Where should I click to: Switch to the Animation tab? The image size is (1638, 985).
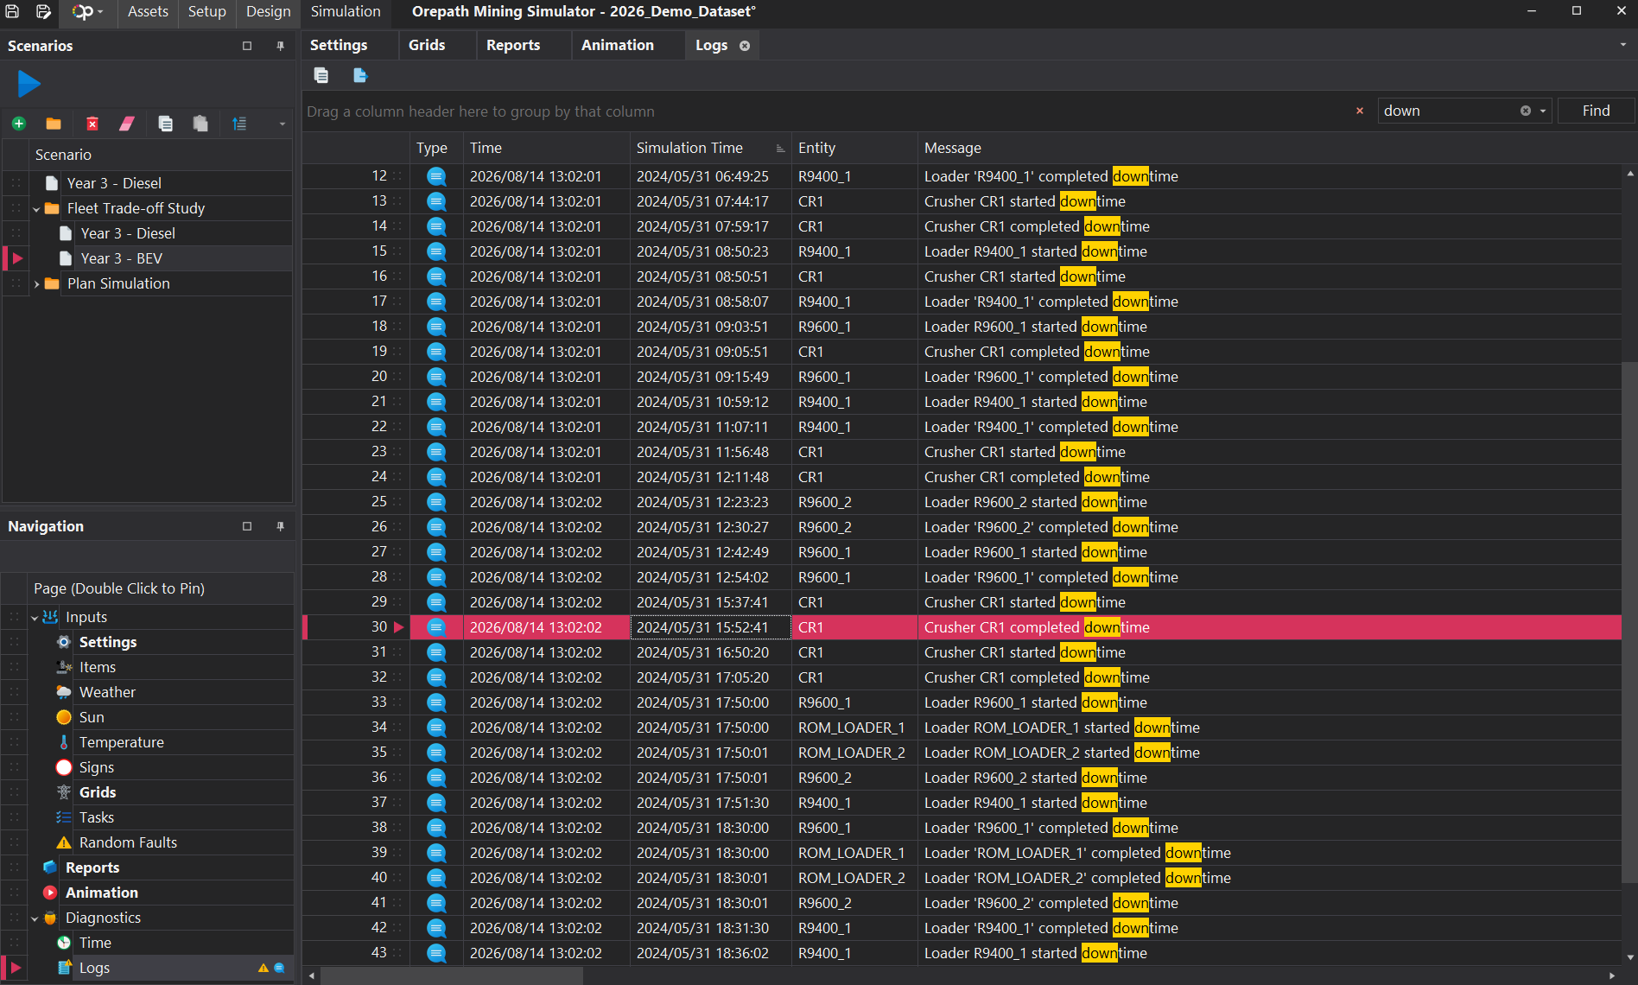[617, 45]
